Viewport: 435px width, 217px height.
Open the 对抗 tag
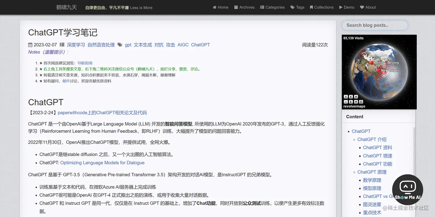click(159, 45)
